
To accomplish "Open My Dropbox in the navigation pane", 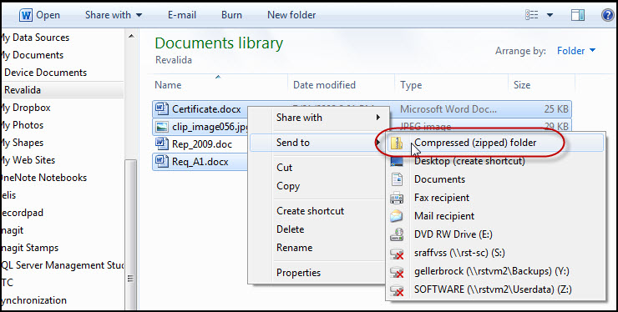I will (x=26, y=108).
